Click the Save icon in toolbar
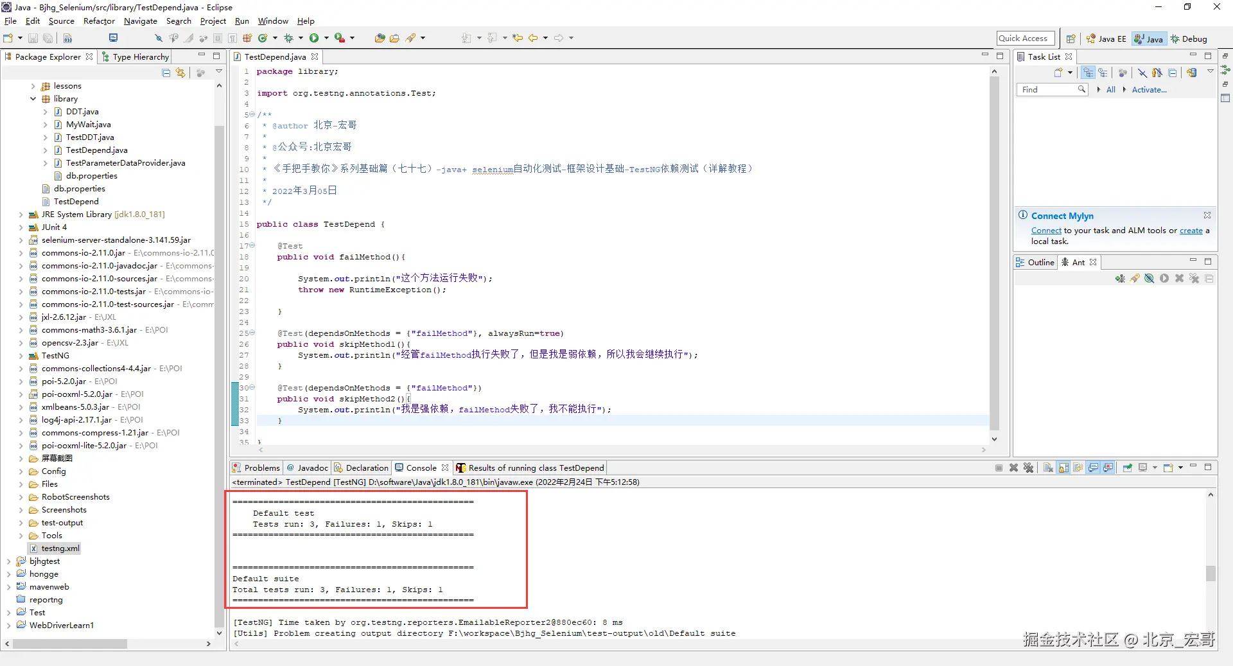The image size is (1233, 666). 33,38
